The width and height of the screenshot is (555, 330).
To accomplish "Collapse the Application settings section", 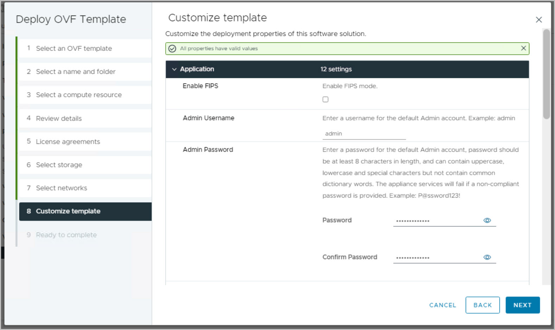I will pyautogui.click(x=174, y=70).
